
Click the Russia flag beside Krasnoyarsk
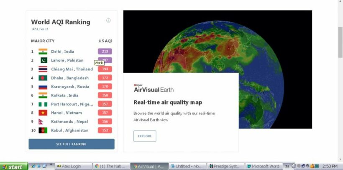43,87
